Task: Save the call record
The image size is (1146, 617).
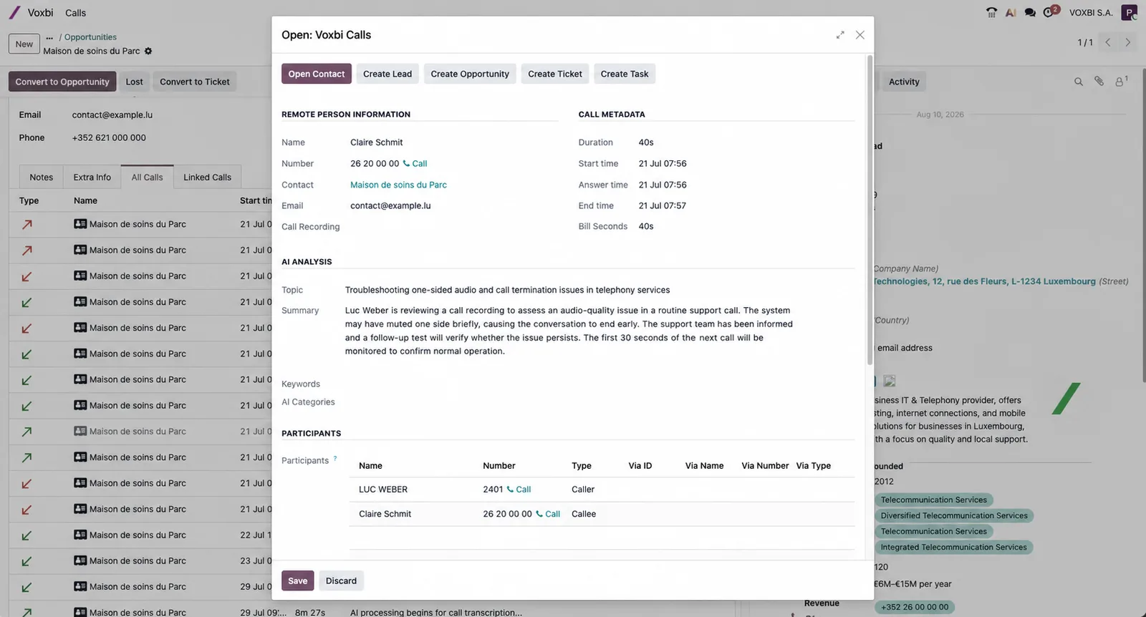Action: coord(298,580)
